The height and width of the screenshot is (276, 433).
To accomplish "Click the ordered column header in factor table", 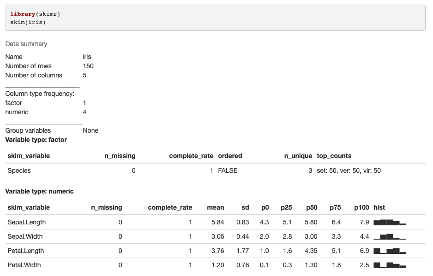I will 230,156.
